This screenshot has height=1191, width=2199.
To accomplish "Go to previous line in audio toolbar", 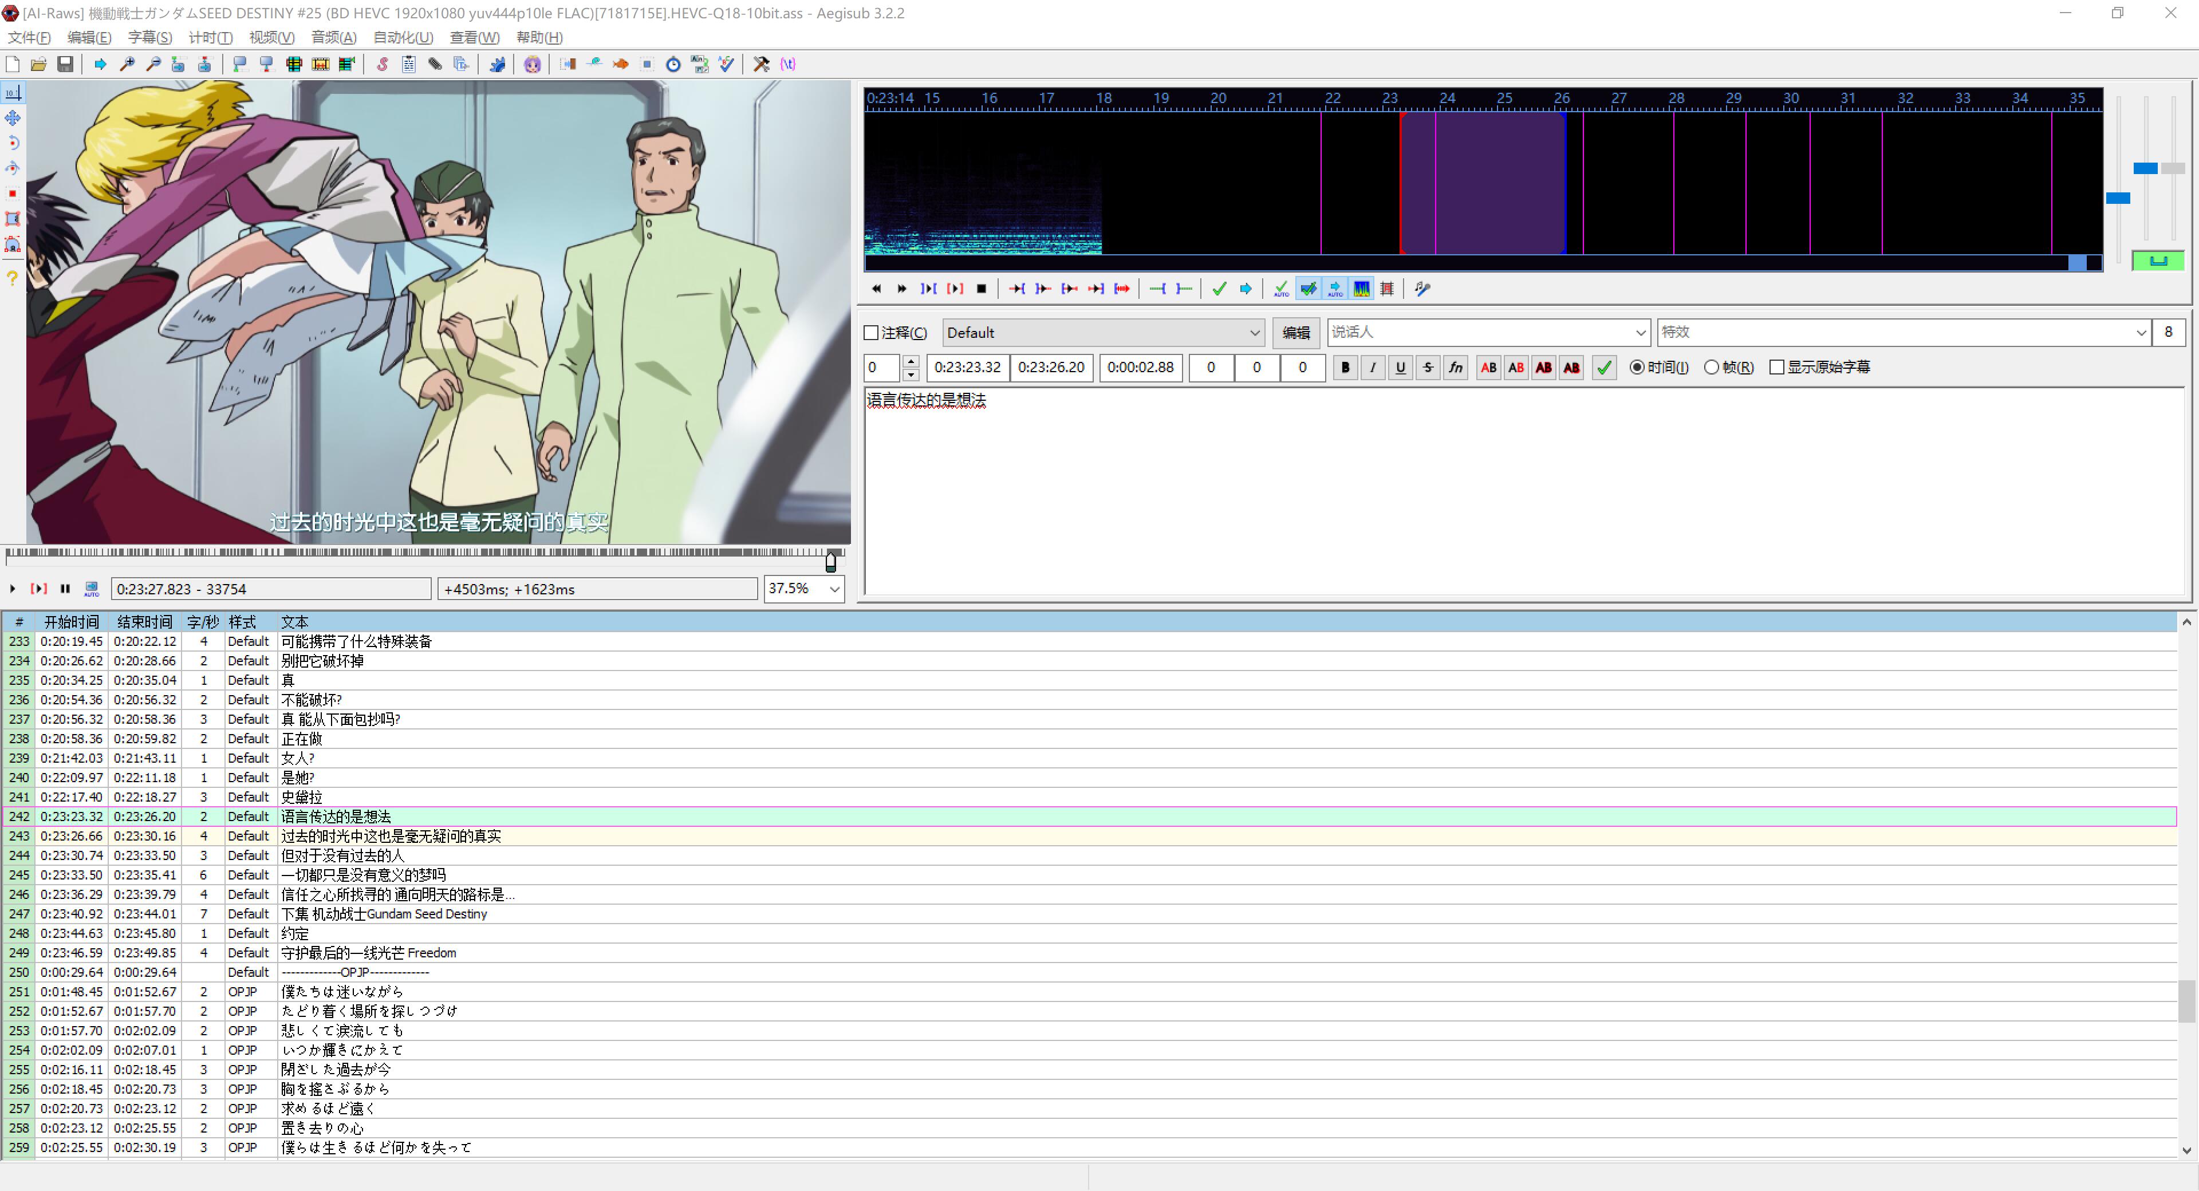I will point(876,289).
